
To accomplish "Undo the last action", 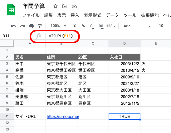I will [14, 26].
